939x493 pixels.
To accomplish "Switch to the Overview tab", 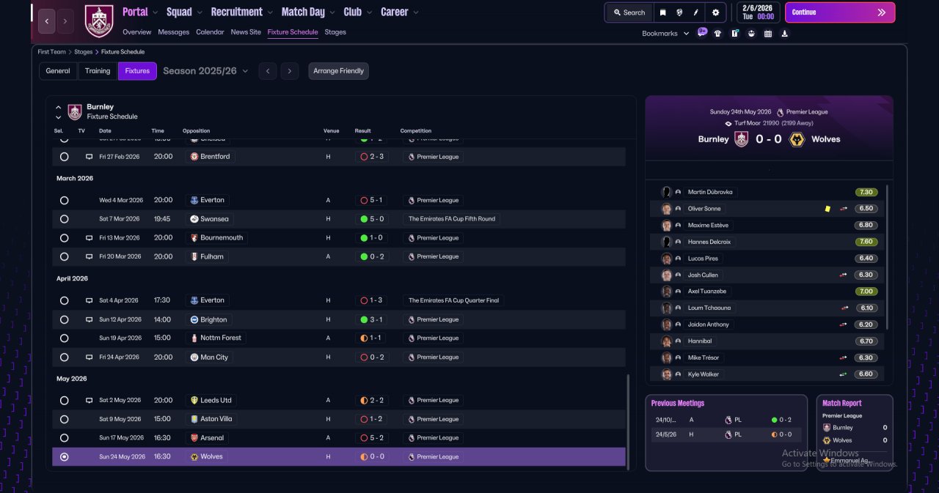I will click(x=137, y=32).
